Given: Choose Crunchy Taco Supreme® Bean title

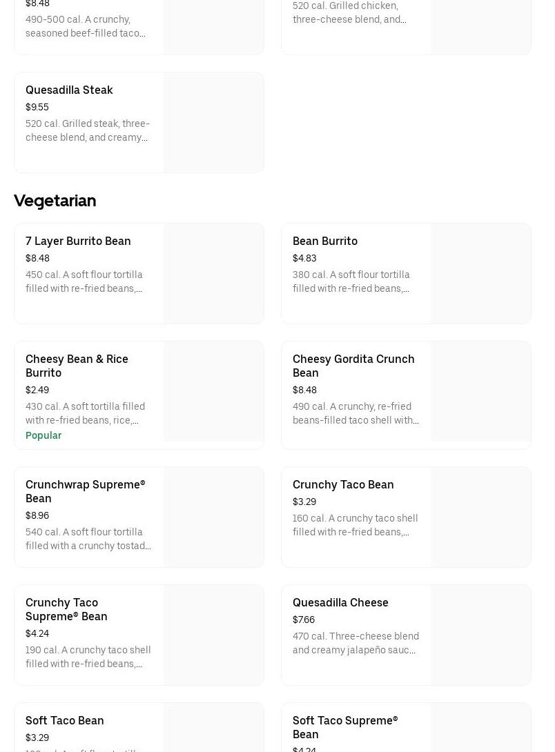Looking at the screenshot, I should pyautogui.click(x=66, y=609).
